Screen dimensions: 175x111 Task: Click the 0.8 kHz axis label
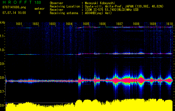[x=2, y=78]
